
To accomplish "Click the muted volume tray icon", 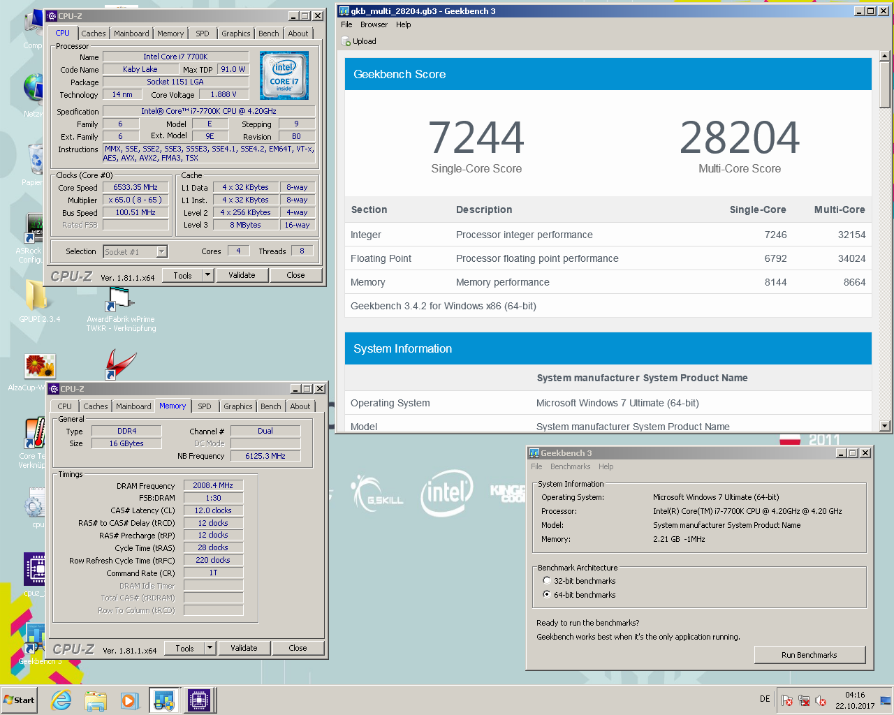I will pyautogui.click(x=821, y=700).
